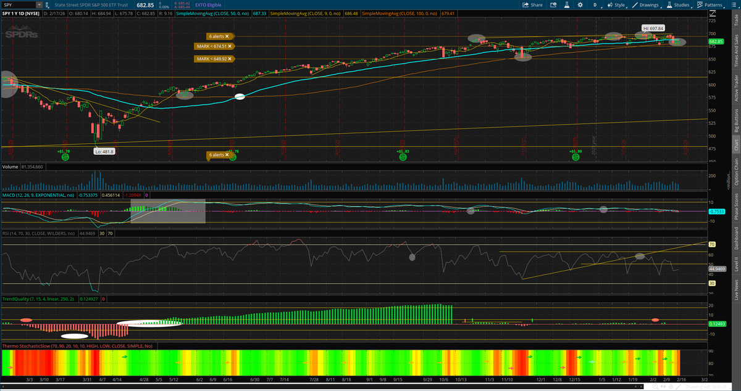The height and width of the screenshot is (391, 741).
Task: Remove the MARK < 674.51 alert
Action: 229,47
